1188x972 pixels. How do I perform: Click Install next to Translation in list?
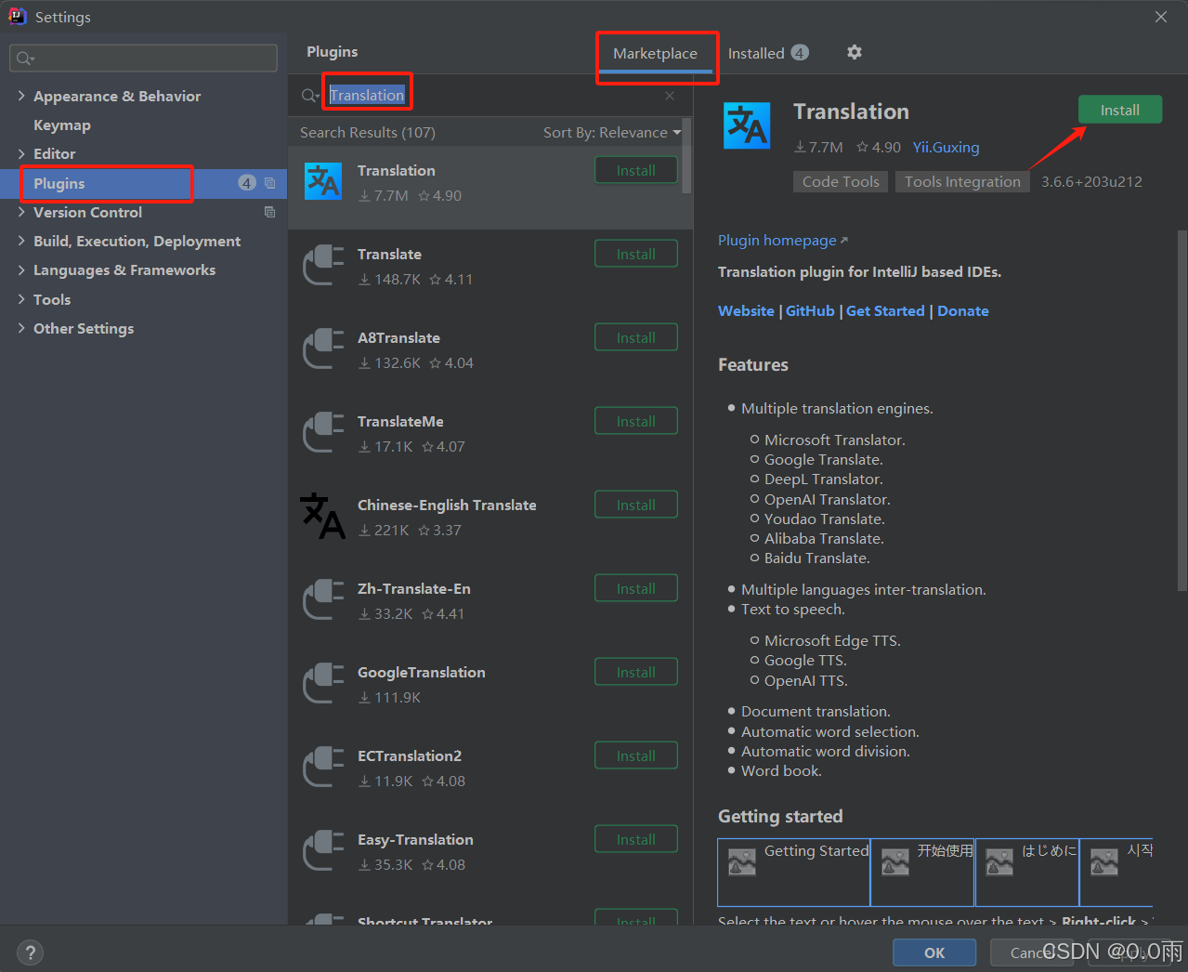coord(636,170)
